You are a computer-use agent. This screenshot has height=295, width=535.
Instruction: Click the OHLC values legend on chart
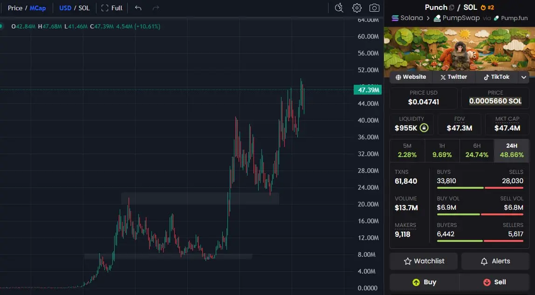[86, 26]
